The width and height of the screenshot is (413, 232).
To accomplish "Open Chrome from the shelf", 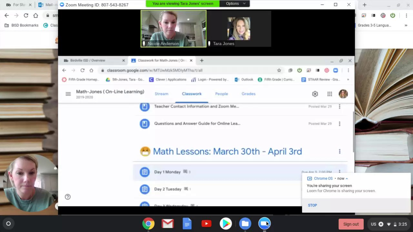I will pos(148,224).
